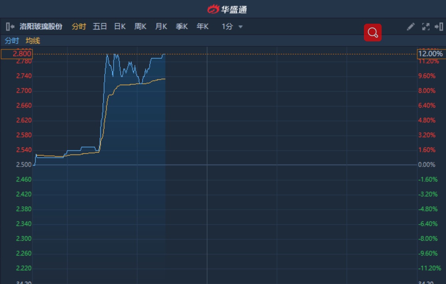This screenshot has height=284, width=446.
Task: Click the 12.00% change percentage label
Action: click(x=431, y=54)
